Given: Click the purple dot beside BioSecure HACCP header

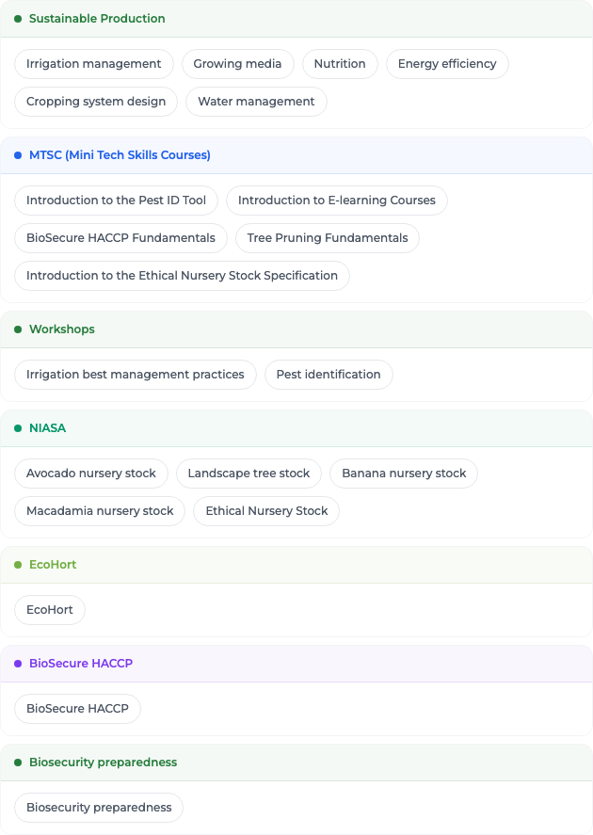Looking at the screenshot, I should point(18,664).
